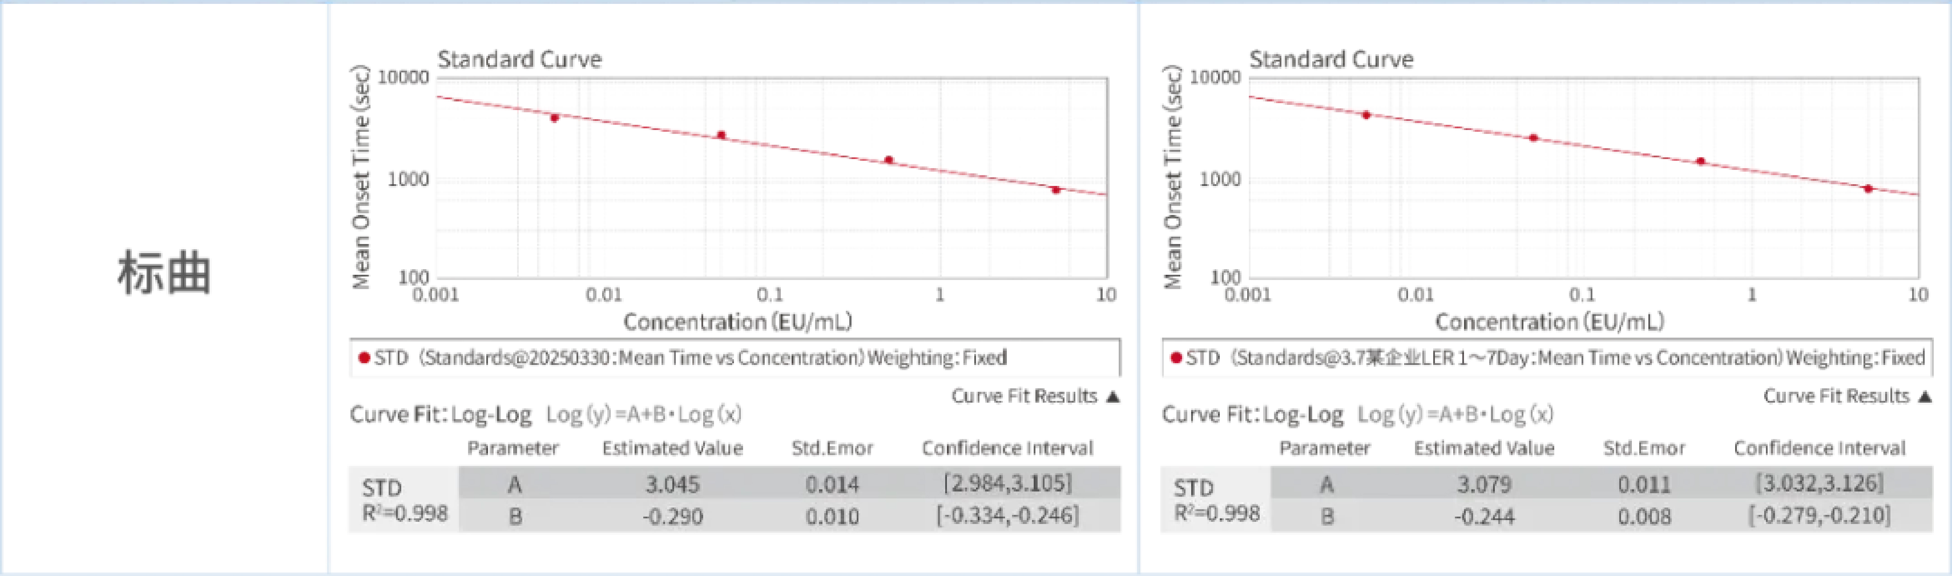
Task: Select the highest-concentration data point on the LER 1~7Day curve
Action: coord(1869,189)
